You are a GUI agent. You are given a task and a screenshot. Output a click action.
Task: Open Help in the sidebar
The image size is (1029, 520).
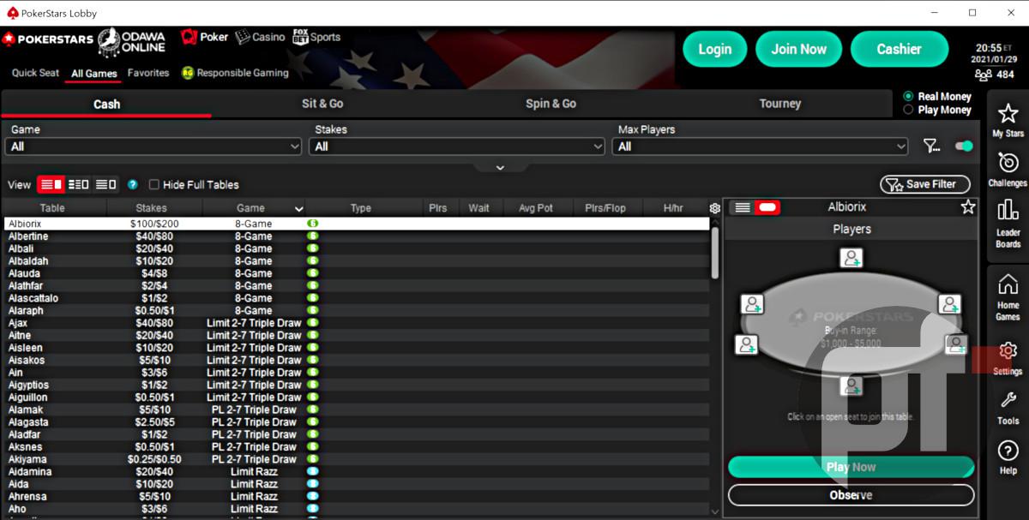pos(1008,457)
